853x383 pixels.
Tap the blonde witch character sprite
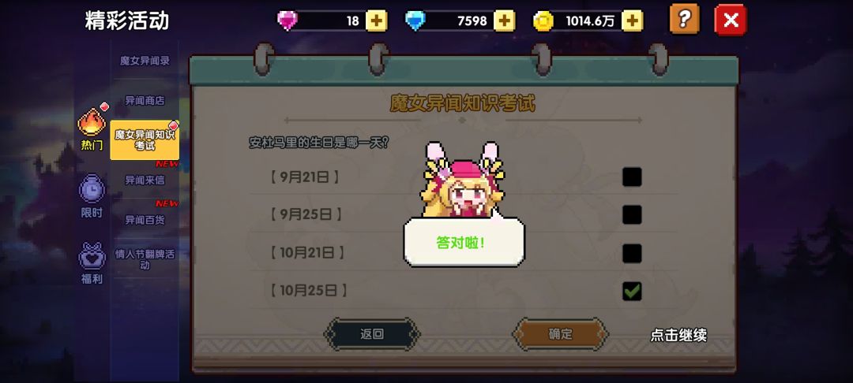pos(463,180)
